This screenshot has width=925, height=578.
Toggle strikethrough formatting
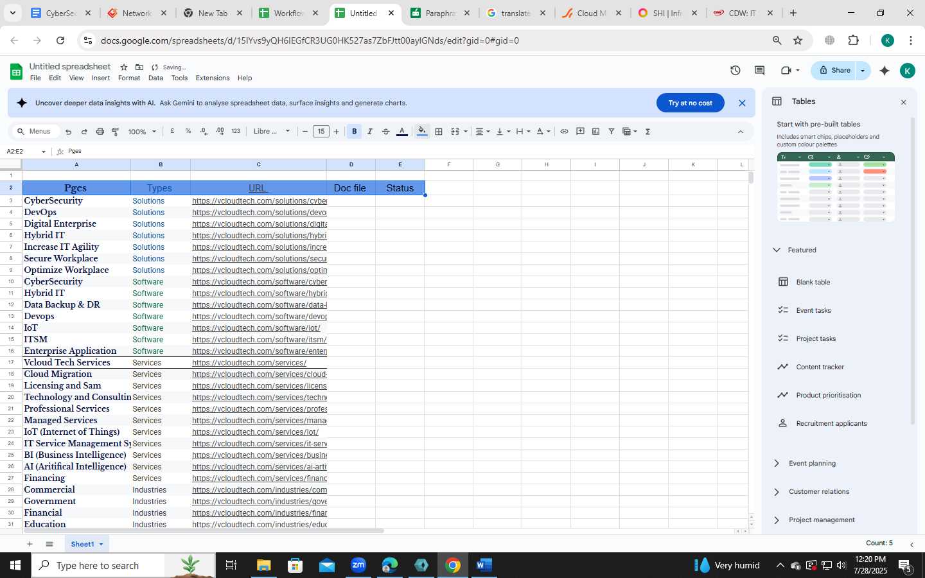click(386, 132)
